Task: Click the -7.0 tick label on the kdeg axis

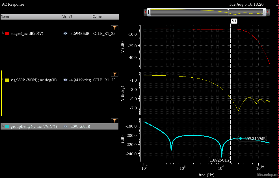Action: pos(133,108)
